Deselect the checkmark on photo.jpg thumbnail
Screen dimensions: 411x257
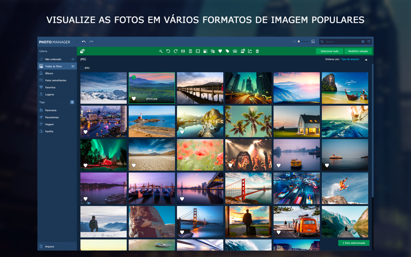(134, 78)
